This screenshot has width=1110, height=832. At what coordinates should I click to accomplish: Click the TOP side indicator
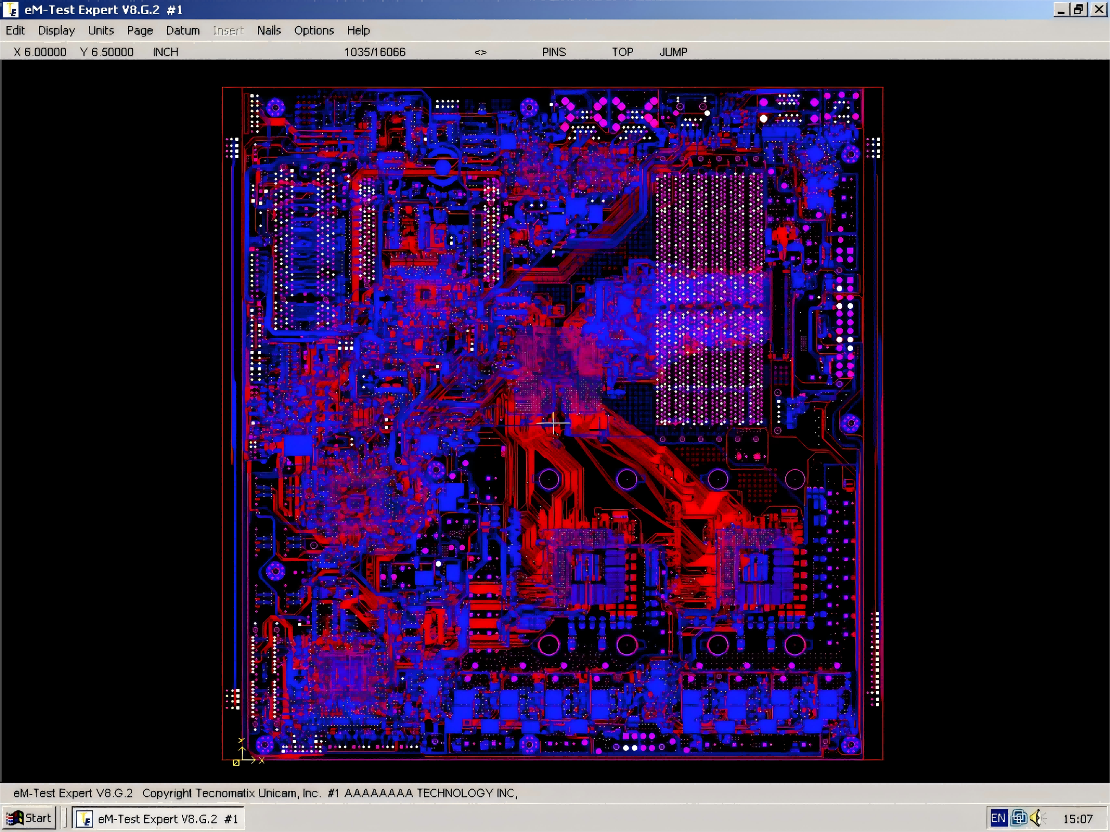[622, 52]
